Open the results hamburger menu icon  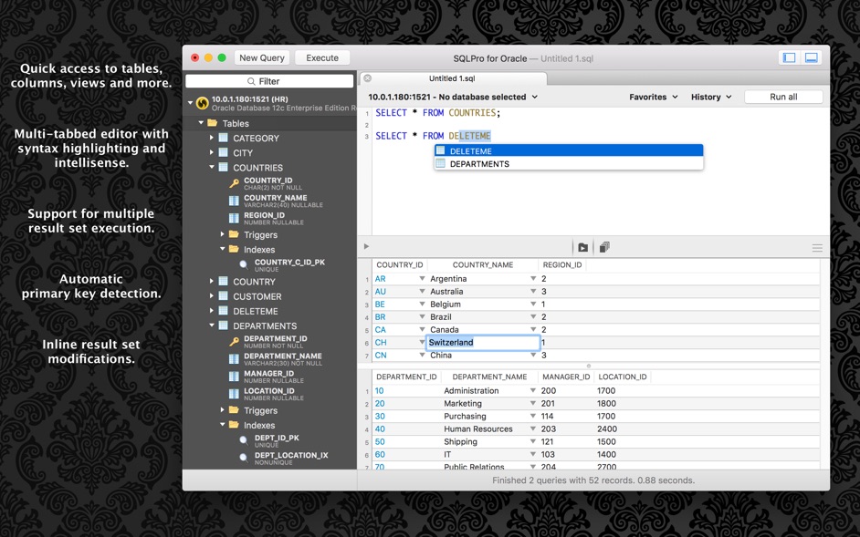[817, 248]
